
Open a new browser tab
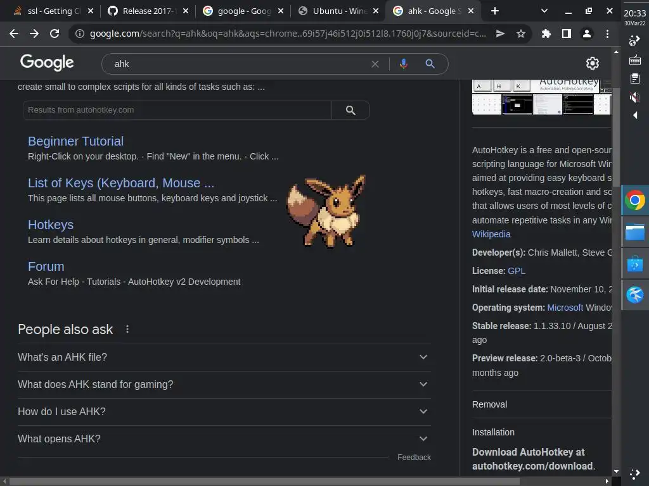(494, 11)
